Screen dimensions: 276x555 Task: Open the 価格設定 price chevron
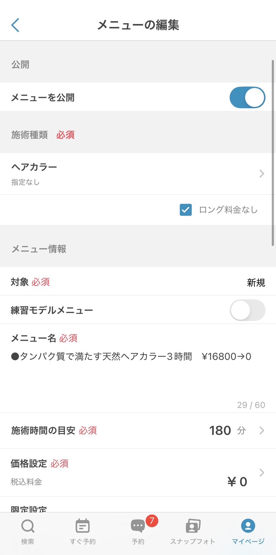(262, 472)
